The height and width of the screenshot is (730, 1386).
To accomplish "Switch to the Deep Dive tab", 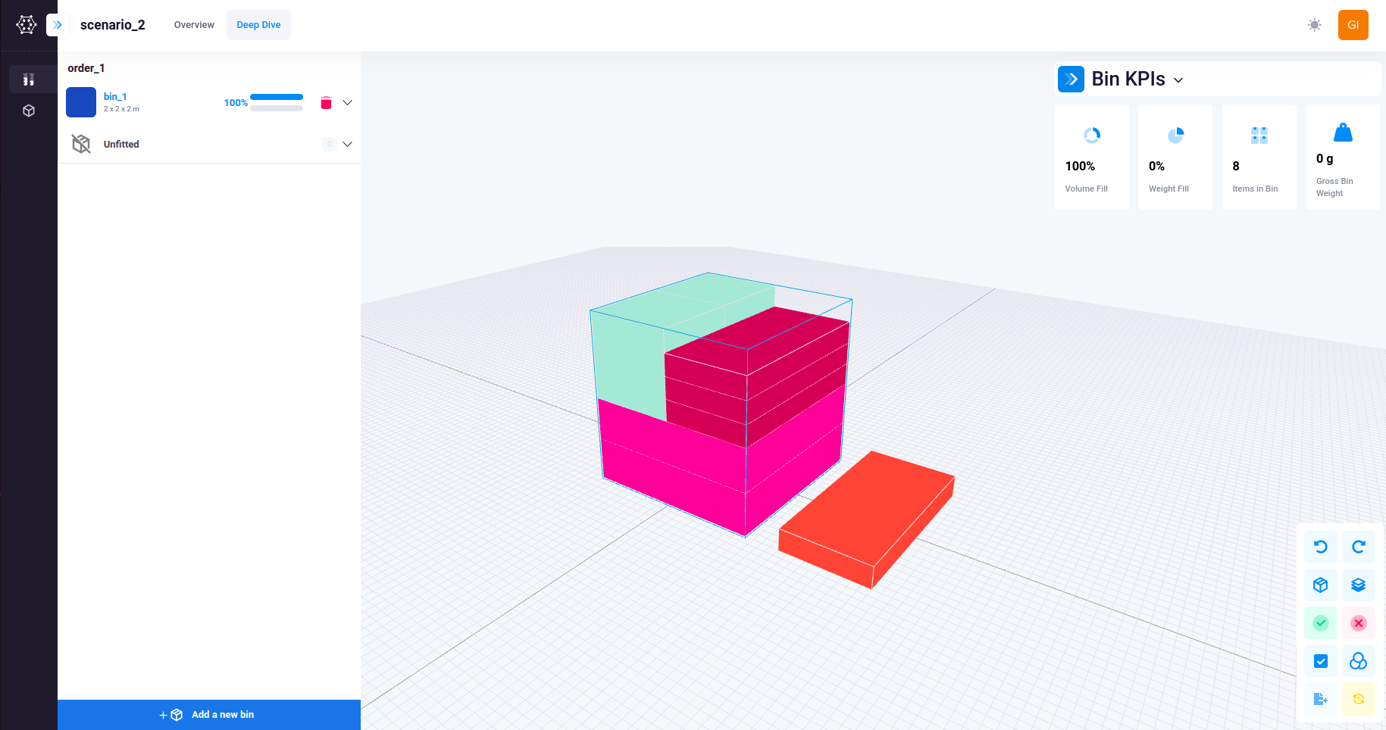I will pyautogui.click(x=258, y=24).
